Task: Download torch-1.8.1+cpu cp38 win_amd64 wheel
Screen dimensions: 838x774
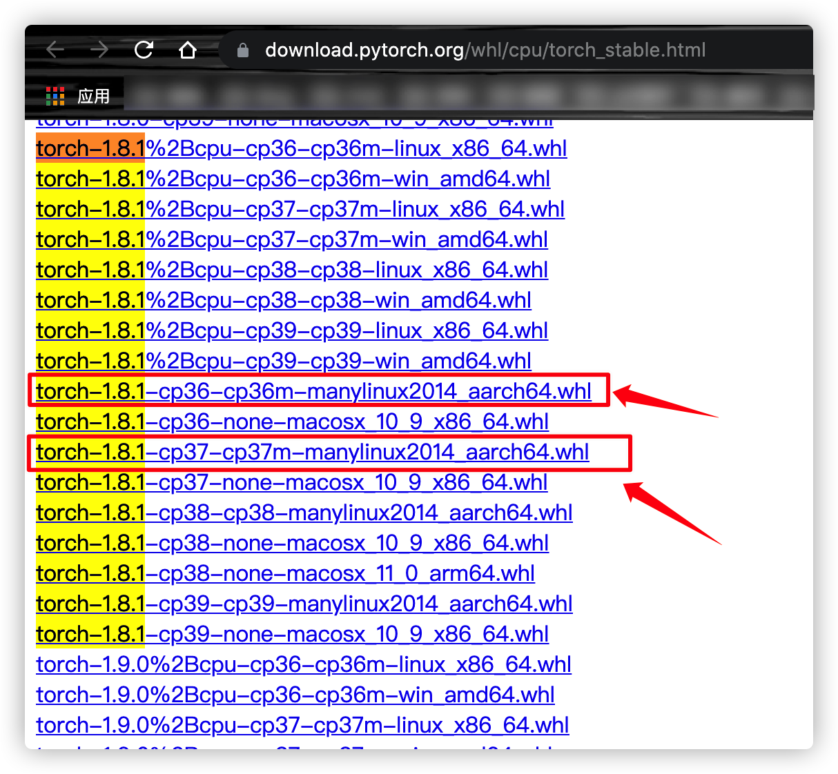Action: pyautogui.click(x=284, y=300)
